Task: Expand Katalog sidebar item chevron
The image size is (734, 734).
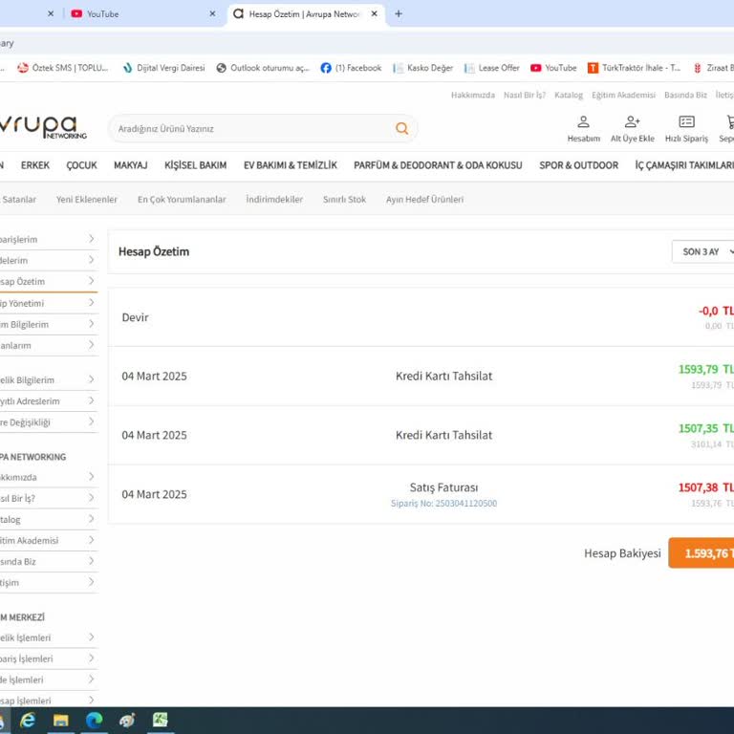Action: [92, 519]
